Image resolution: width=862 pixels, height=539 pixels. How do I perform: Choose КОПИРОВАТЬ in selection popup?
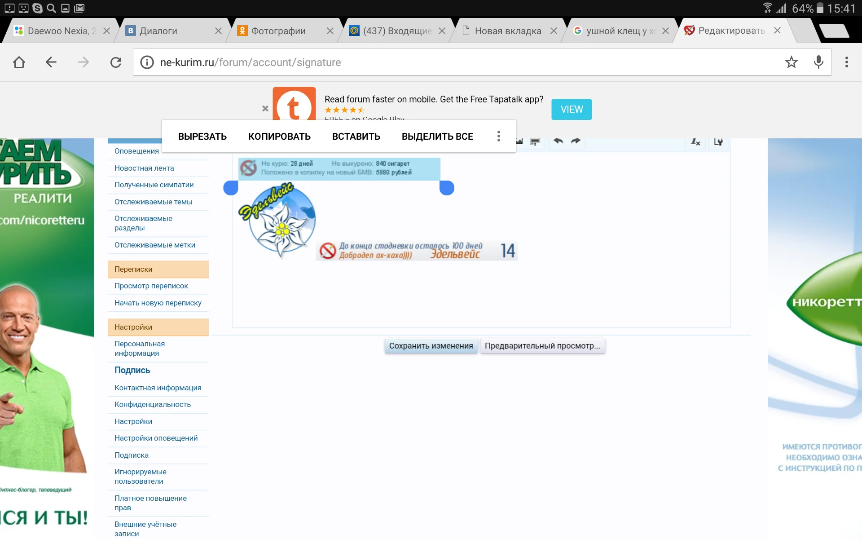(x=279, y=137)
